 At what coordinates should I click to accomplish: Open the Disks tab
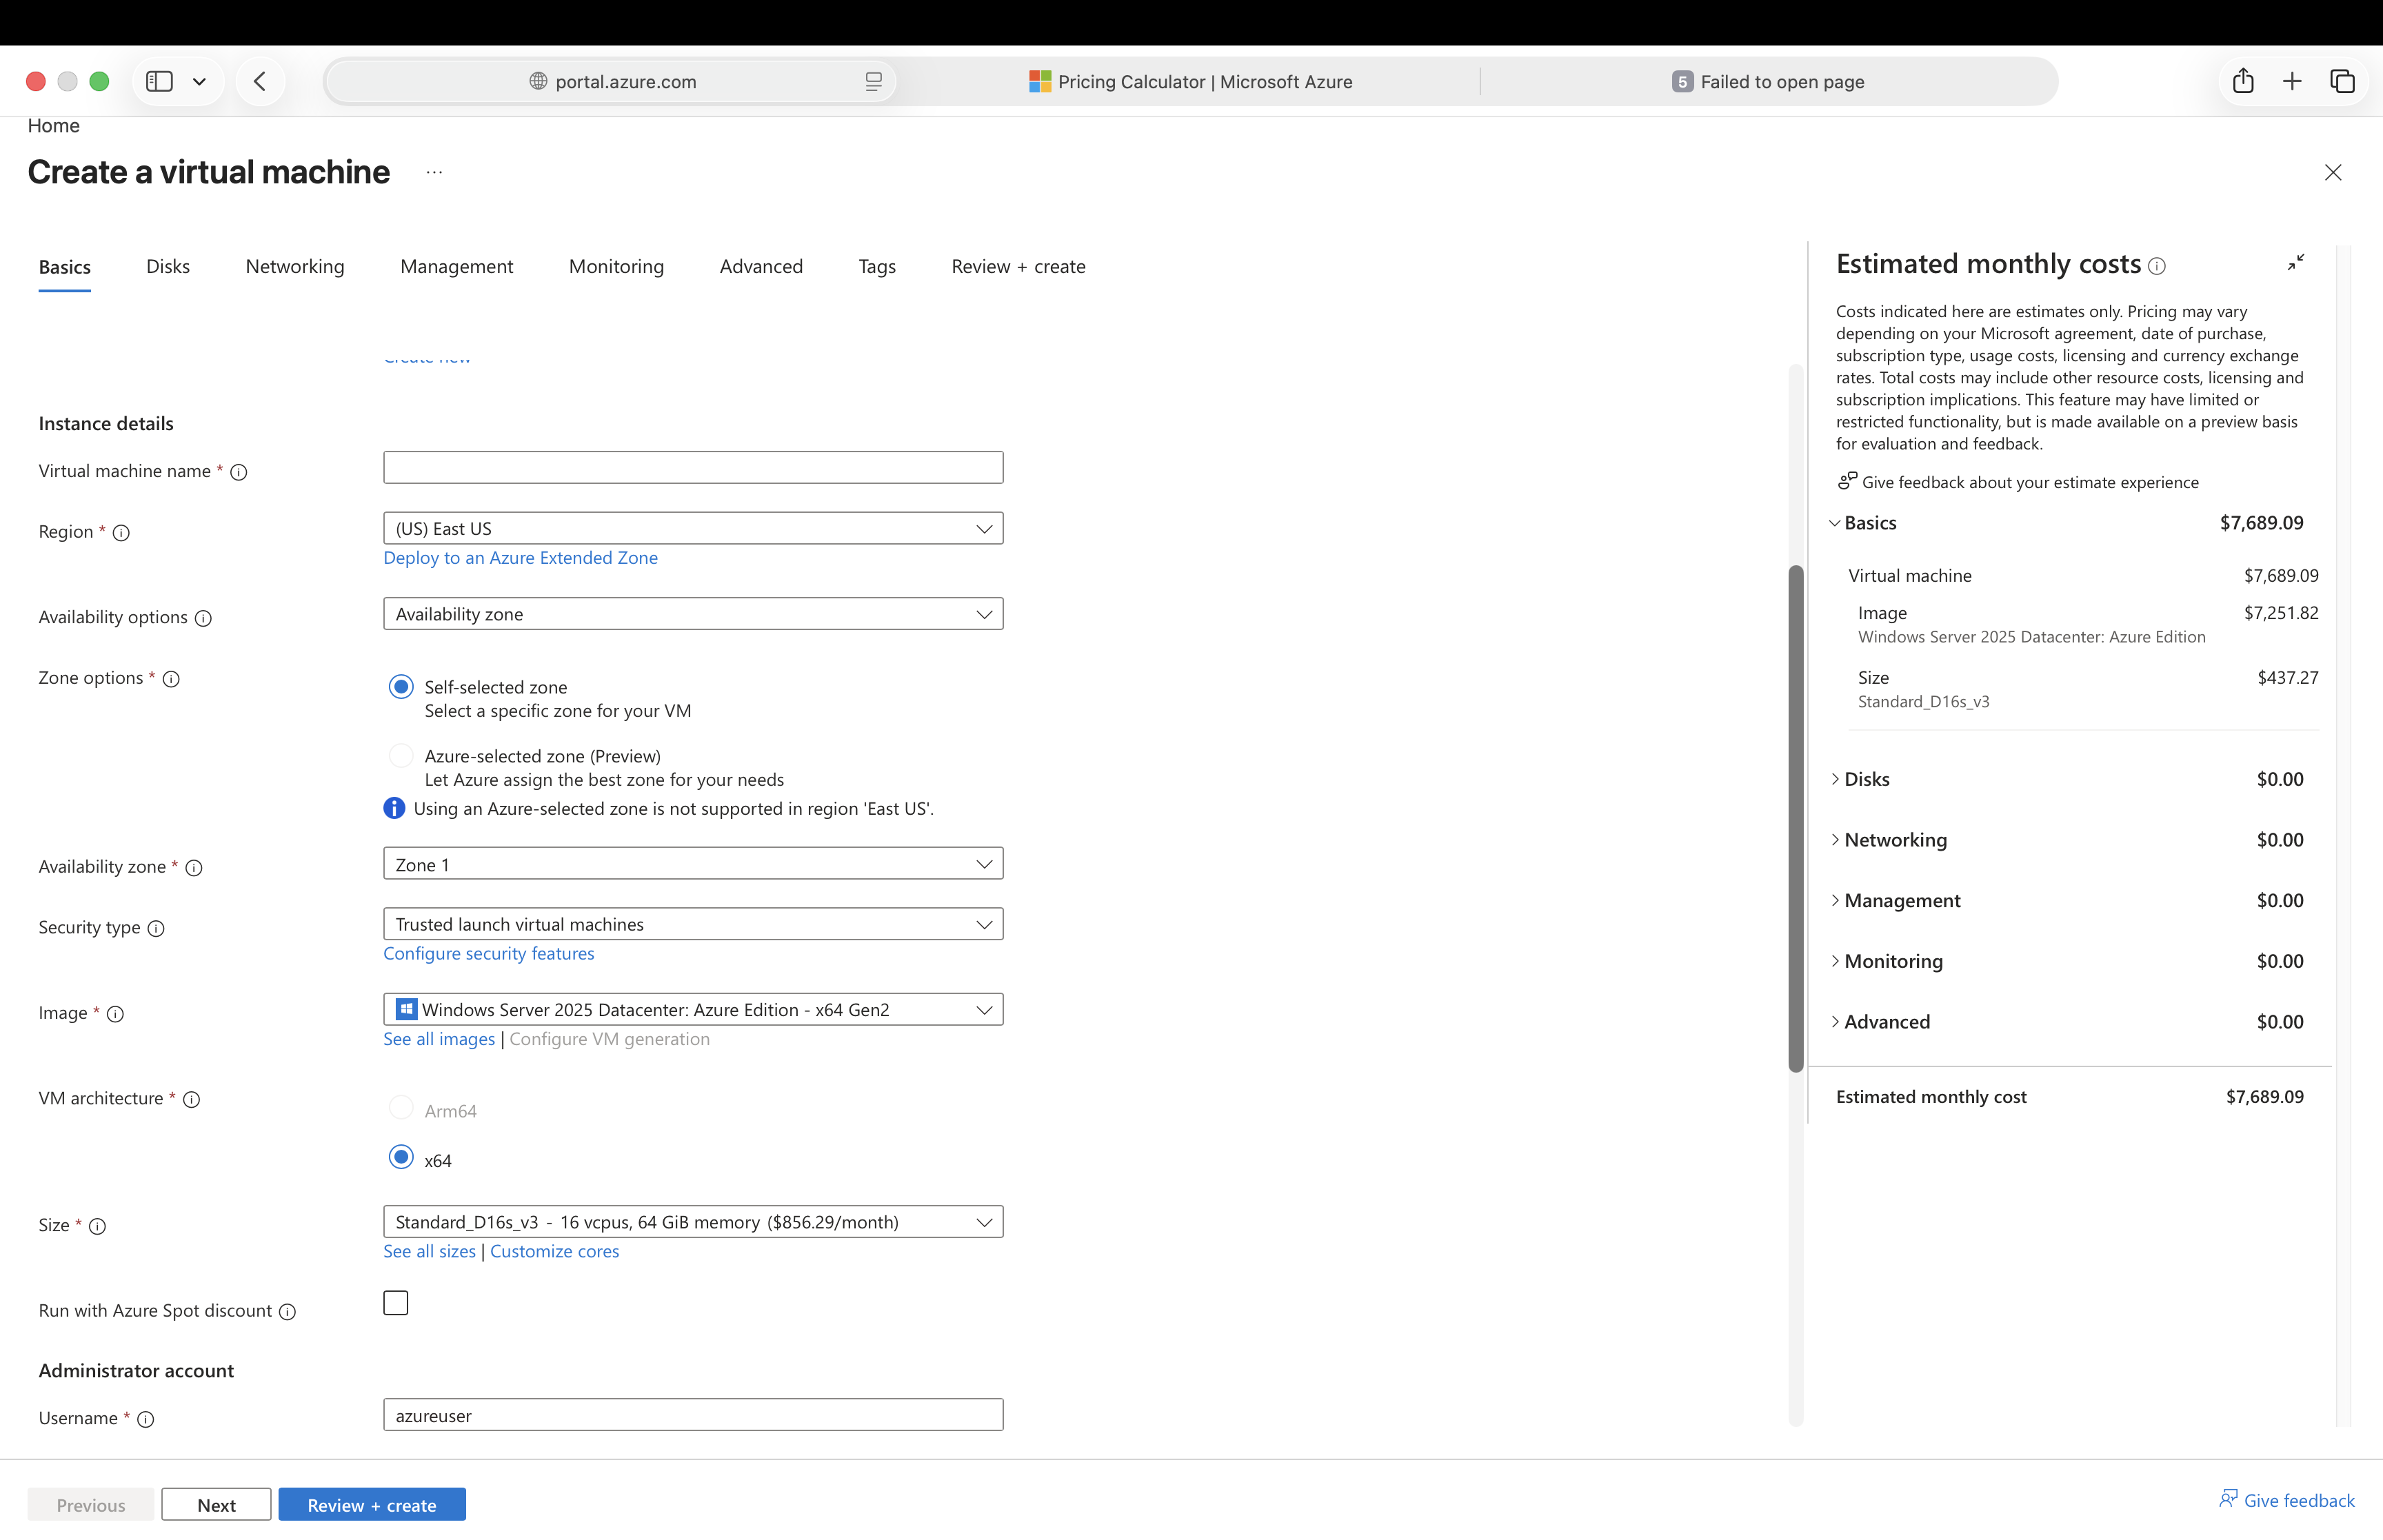pos(168,266)
